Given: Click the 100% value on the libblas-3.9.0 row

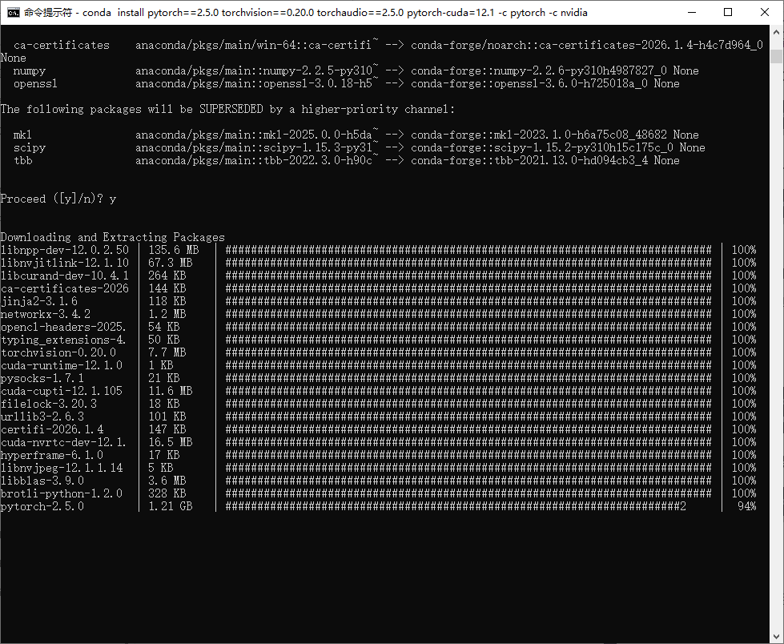Looking at the screenshot, I should tap(744, 481).
